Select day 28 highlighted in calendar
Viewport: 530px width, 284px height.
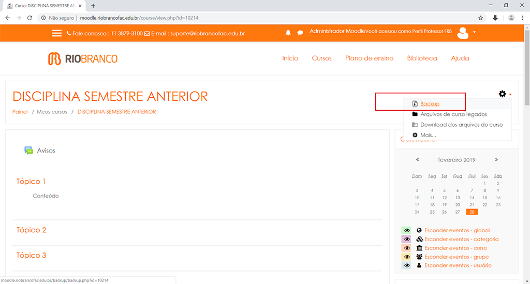tap(472, 212)
